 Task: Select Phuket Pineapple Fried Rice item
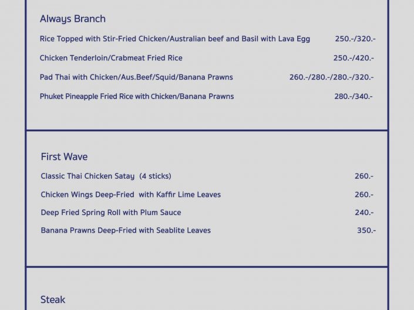137,96
